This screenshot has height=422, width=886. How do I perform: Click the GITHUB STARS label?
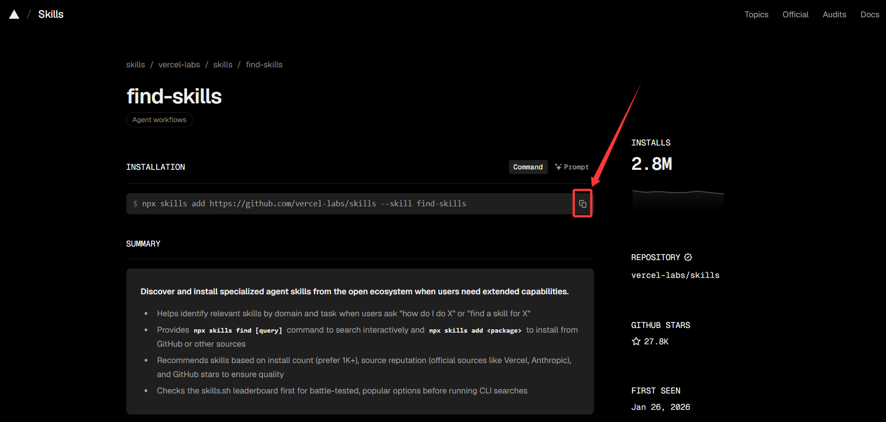661,325
